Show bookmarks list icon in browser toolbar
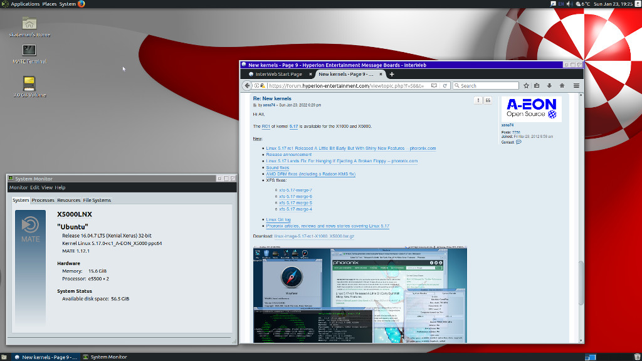Screen dimensions: 642x361 (537, 85)
